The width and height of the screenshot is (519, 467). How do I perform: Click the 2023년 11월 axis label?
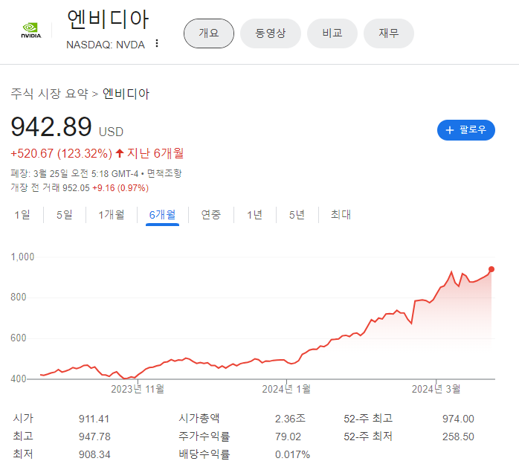click(138, 389)
